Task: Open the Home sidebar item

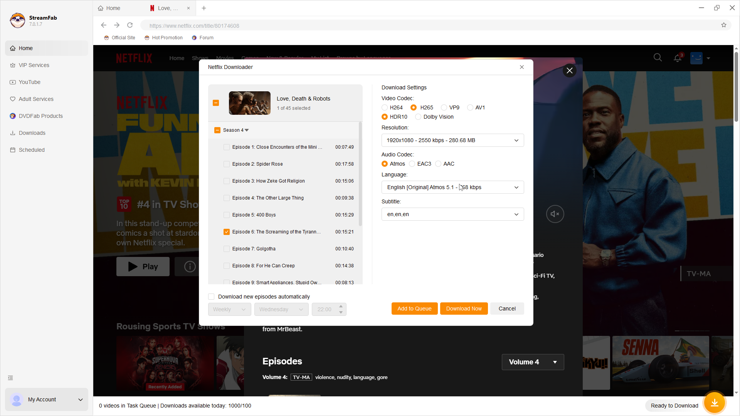Action: [47, 48]
